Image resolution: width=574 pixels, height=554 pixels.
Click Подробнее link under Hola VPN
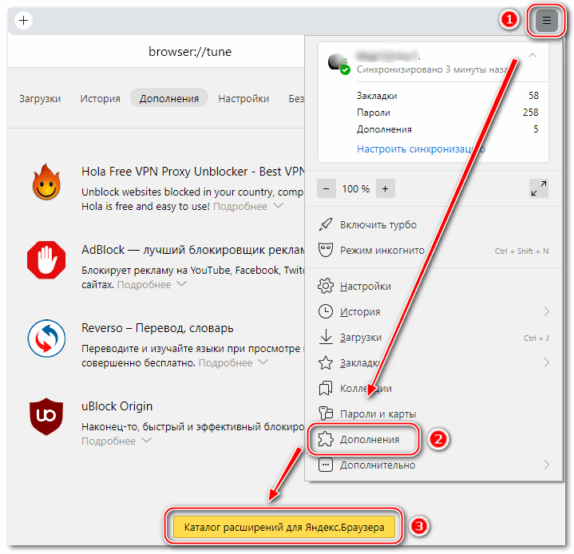[x=240, y=207]
